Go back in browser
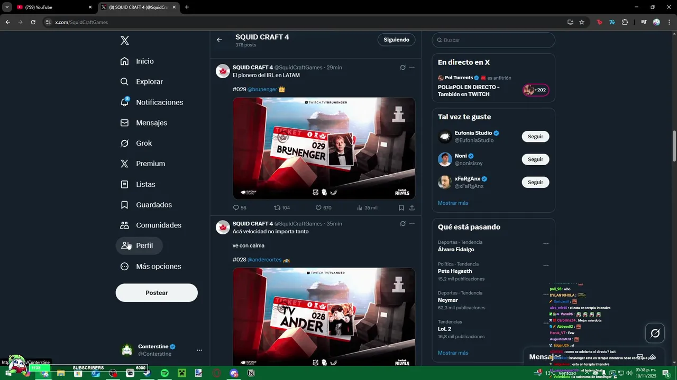The width and height of the screenshot is (677, 380). click(x=7, y=22)
